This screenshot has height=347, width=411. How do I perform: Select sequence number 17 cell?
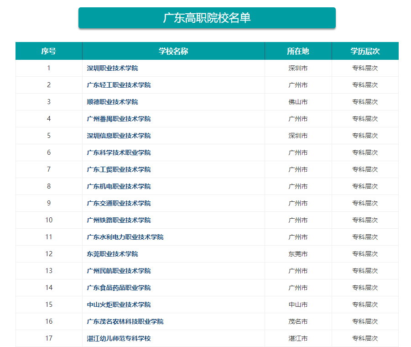49,338
